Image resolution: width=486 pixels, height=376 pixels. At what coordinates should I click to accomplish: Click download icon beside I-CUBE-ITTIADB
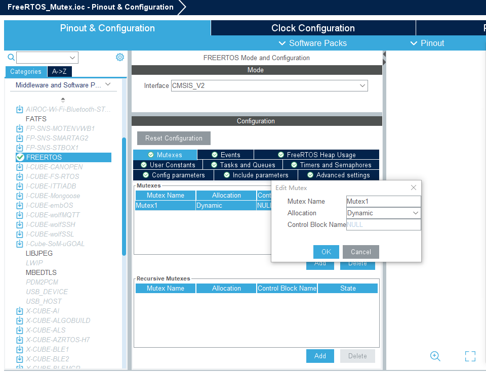pos(20,186)
